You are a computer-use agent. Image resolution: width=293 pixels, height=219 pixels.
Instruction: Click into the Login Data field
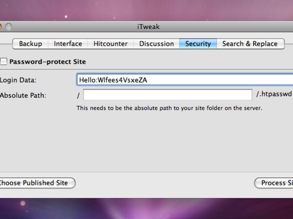tap(185, 80)
